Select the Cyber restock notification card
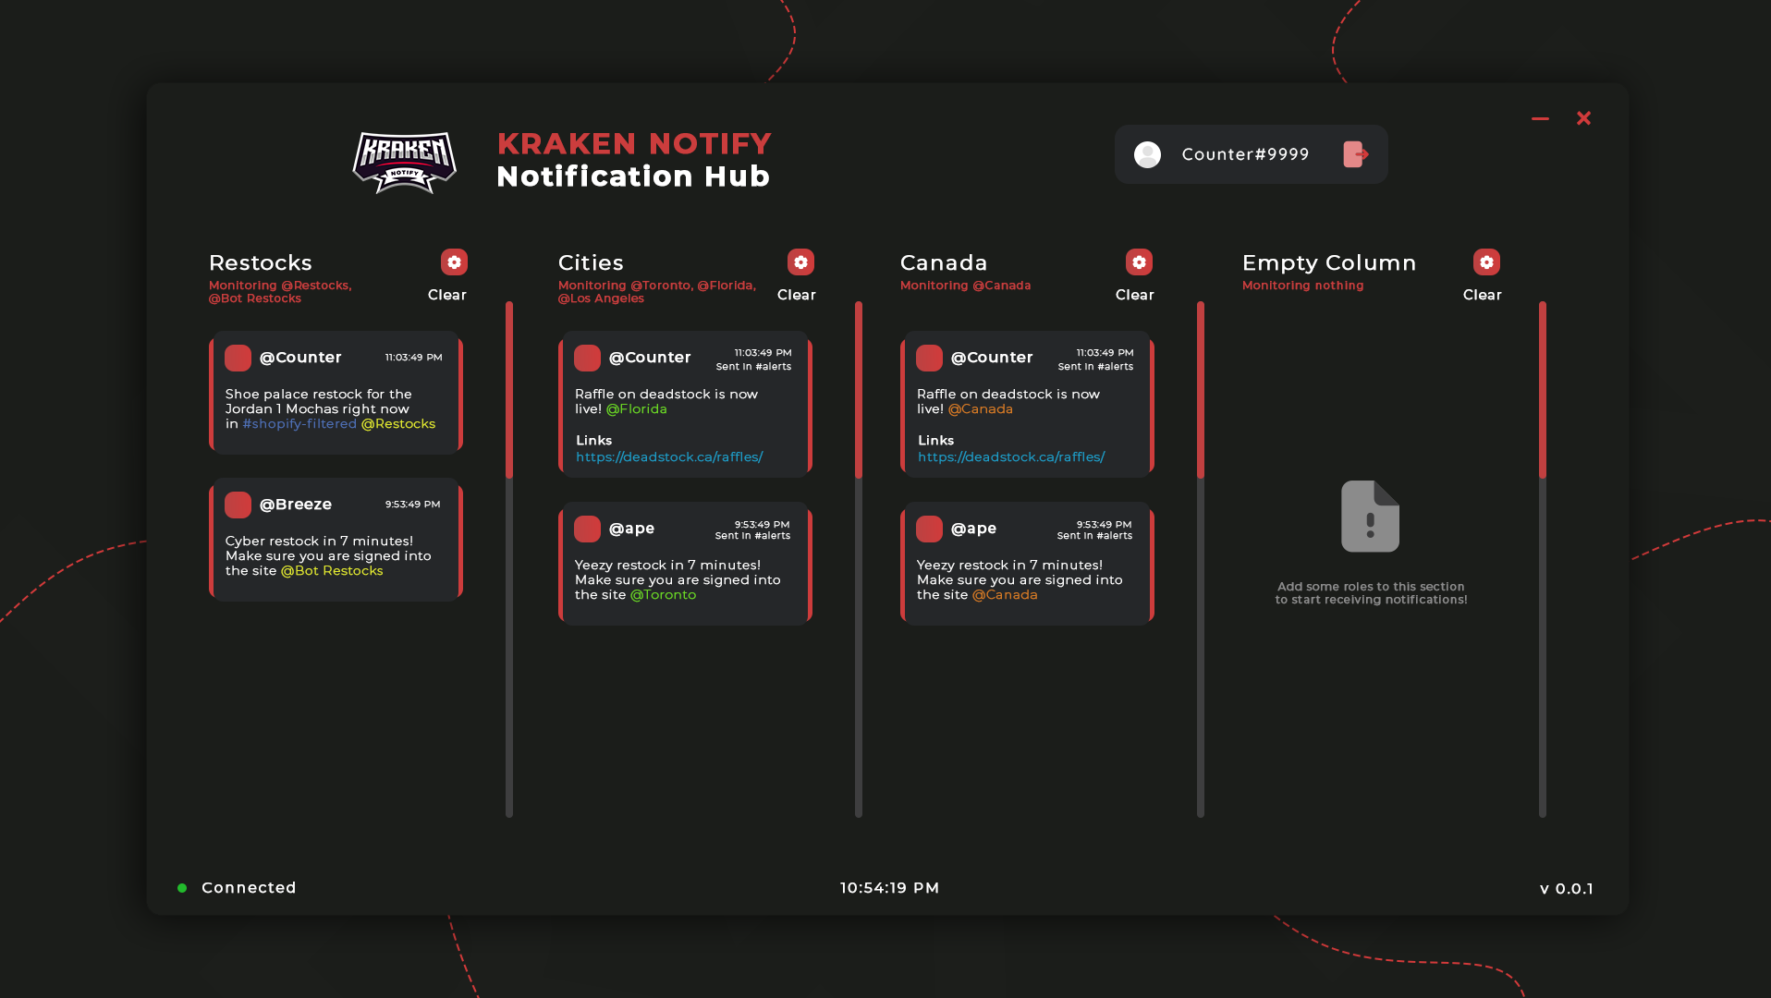Image resolution: width=1771 pixels, height=998 pixels. [x=336, y=540]
